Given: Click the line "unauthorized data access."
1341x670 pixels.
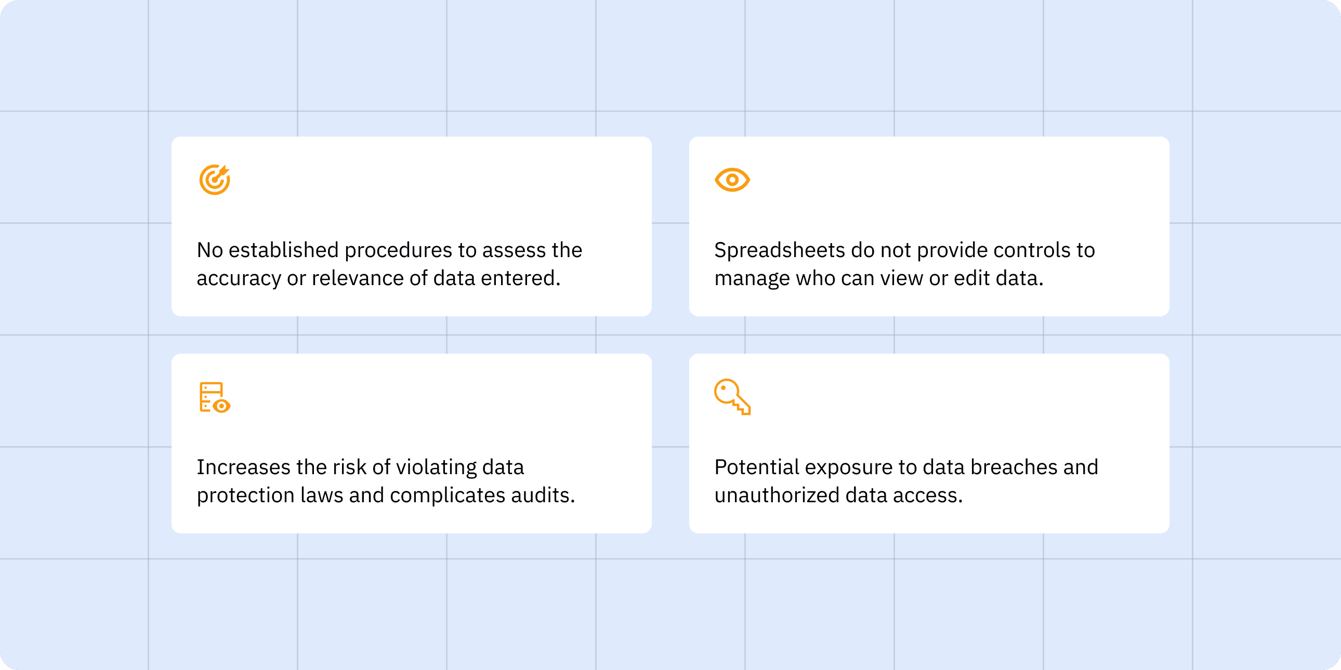Looking at the screenshot, I should click(x=839, y=495).
